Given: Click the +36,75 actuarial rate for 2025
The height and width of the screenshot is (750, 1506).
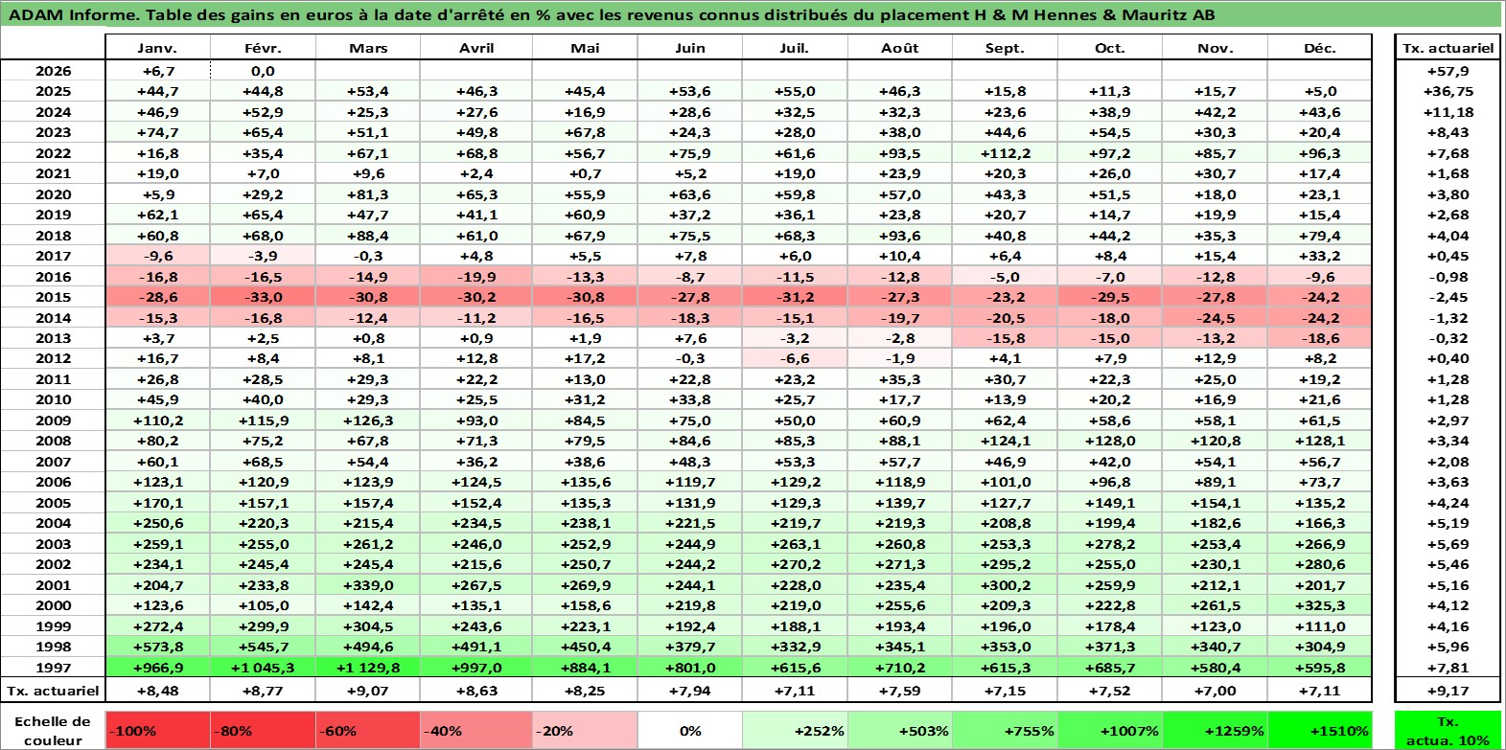Looking at the screenshot, I should pos(1448,91).
